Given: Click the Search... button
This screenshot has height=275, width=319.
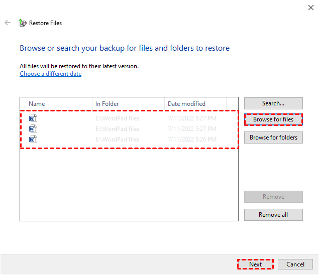Looking at the screenshot, I should point(273,103).
